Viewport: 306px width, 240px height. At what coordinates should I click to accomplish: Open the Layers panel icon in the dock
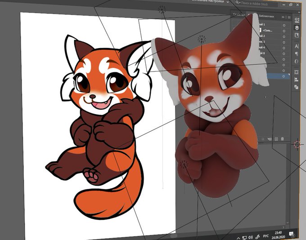[297, 28]
